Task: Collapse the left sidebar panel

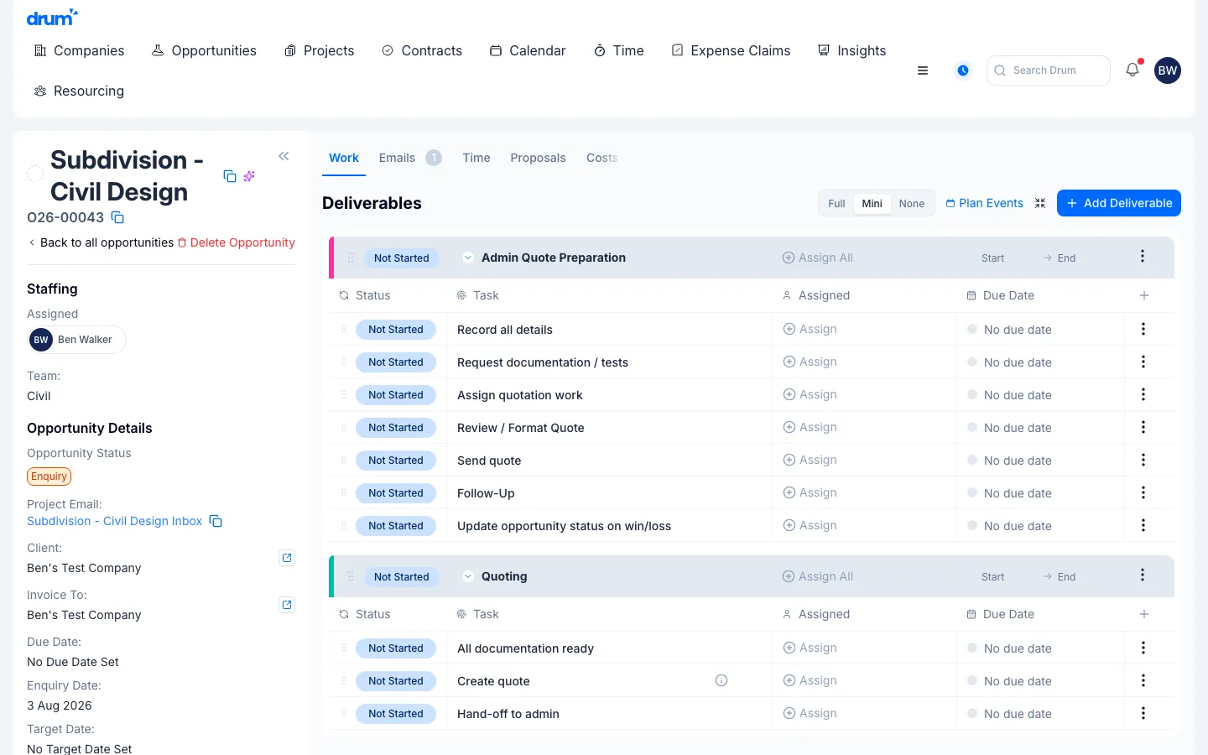Action: [284, 156]
